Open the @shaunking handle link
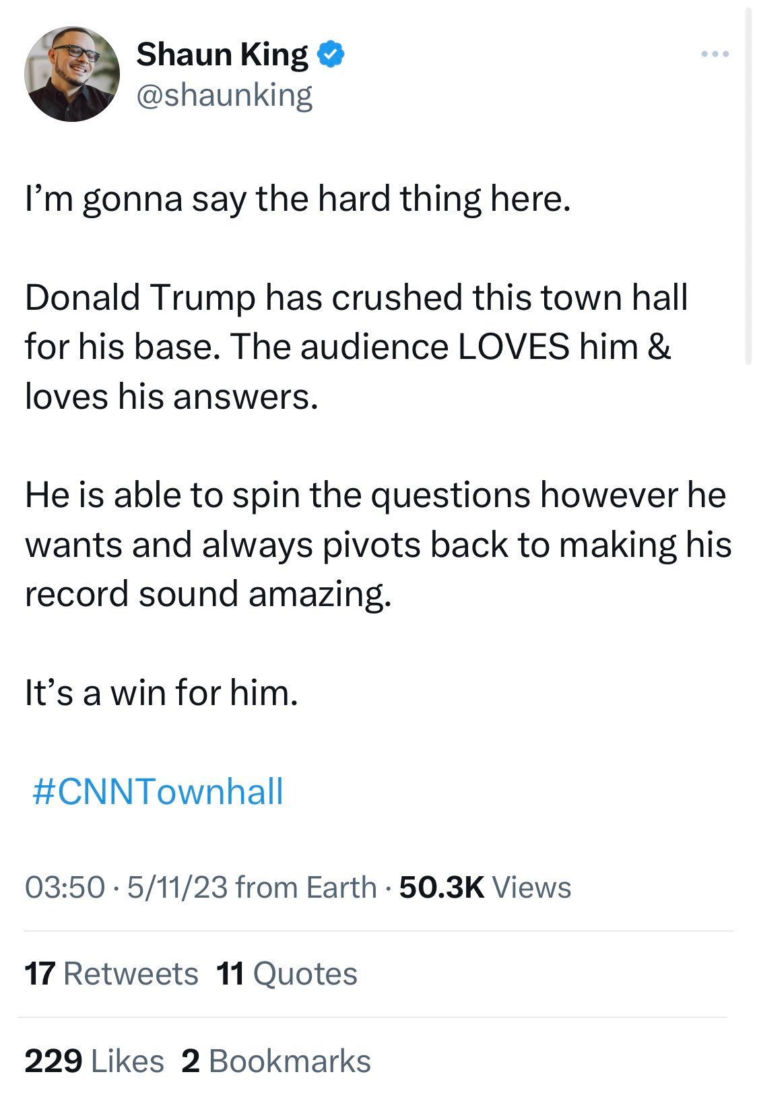 tap(224, 95)
